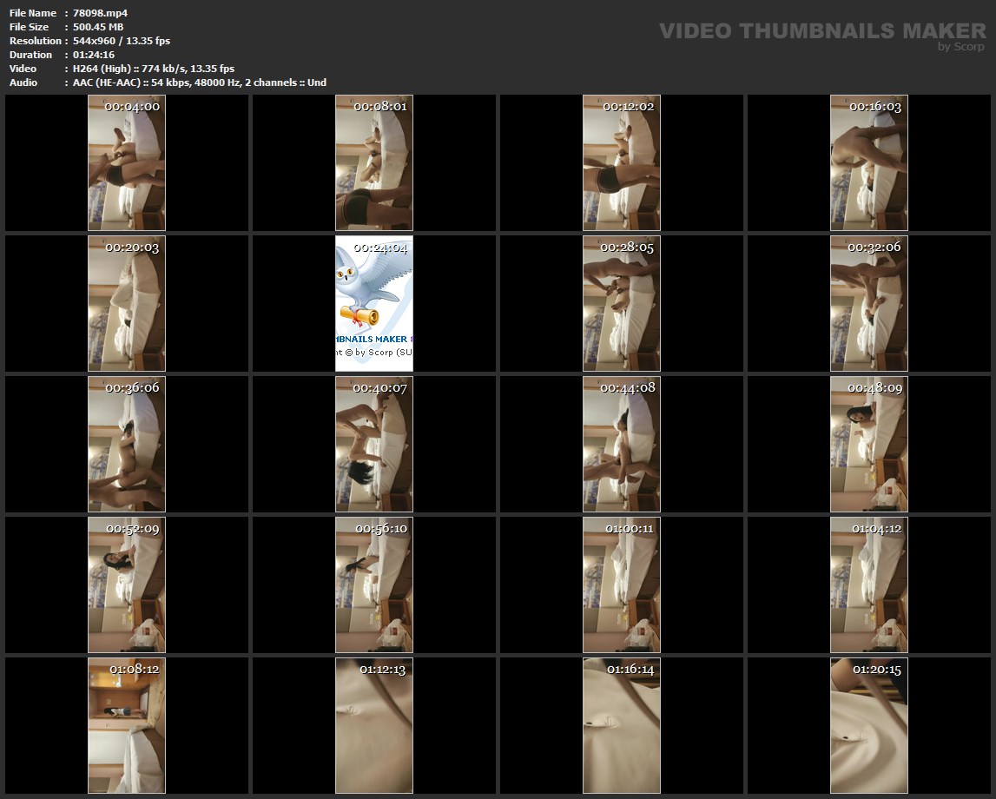Open the thumbnail marked 01:00:11

point(622,584)
